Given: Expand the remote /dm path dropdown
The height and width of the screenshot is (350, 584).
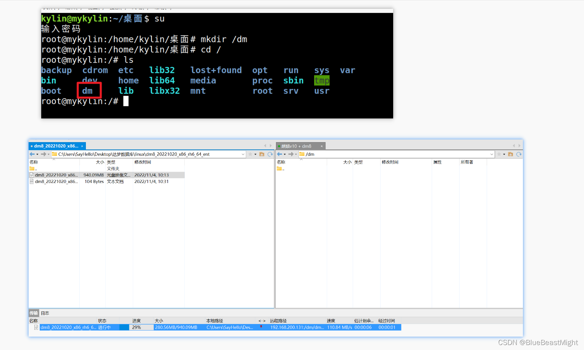Looking at the screenshot, I should (x=492, y=154).
